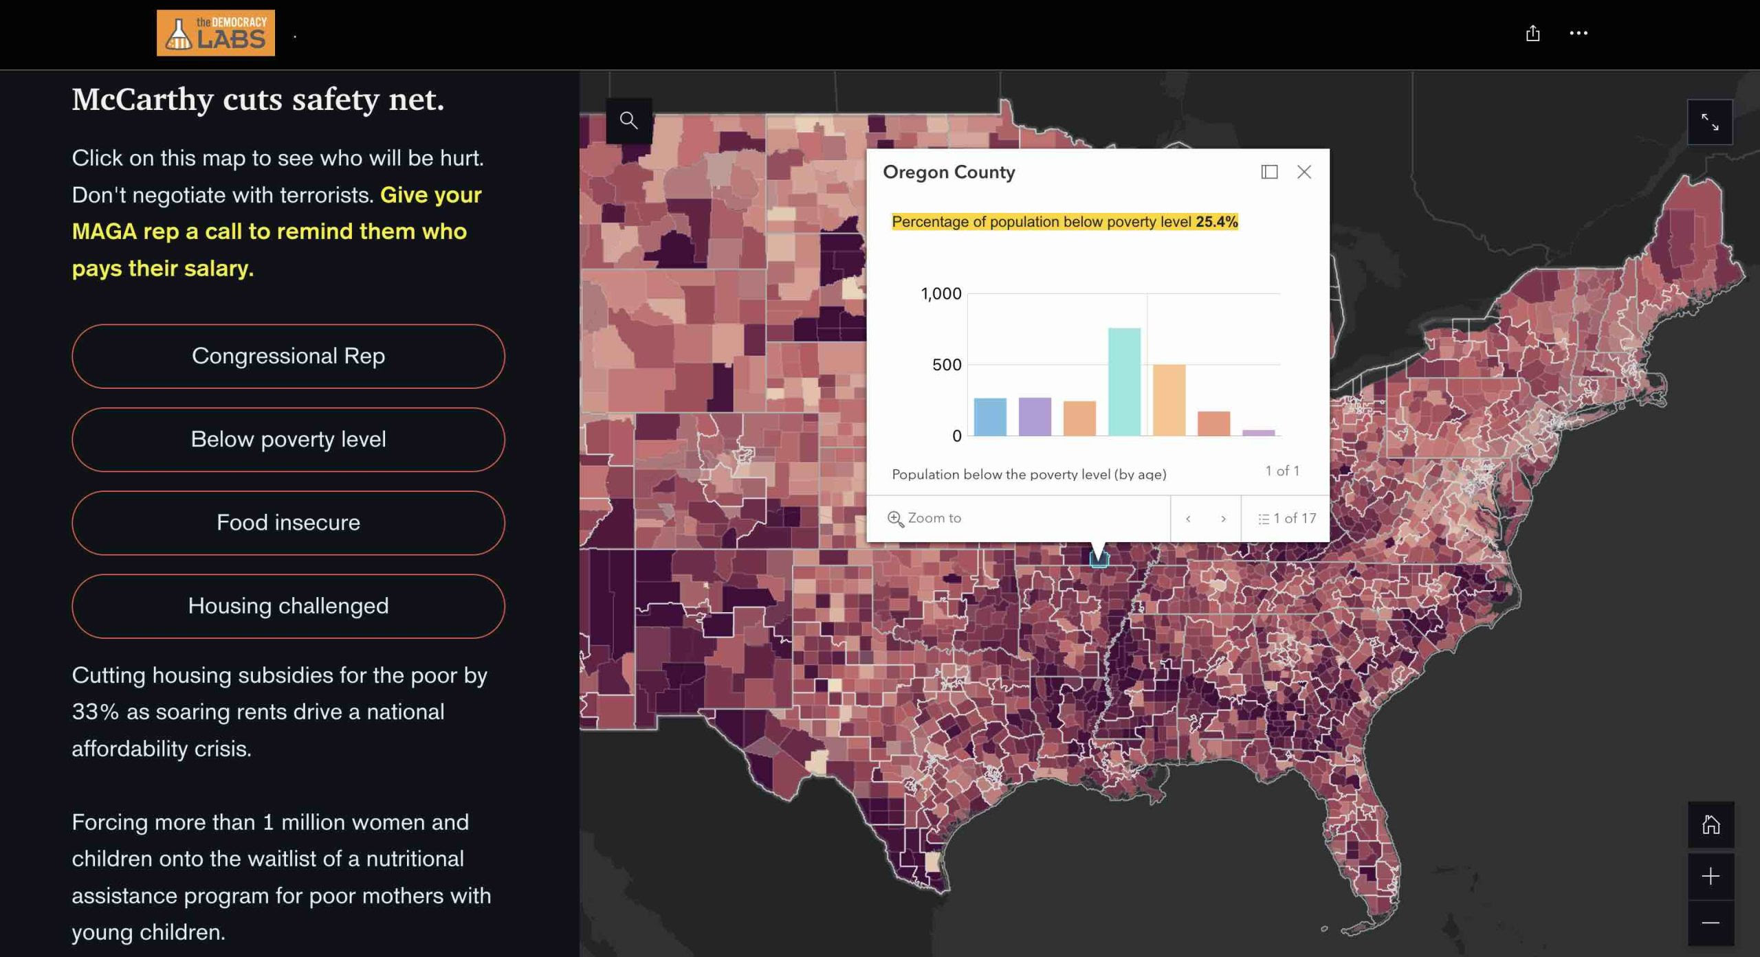Switch to Below poverty level view

point(288,439)
